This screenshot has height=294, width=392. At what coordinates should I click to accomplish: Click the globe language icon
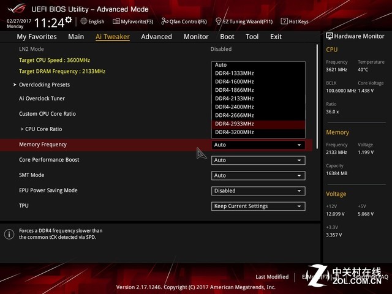click(x=84, y=21)
